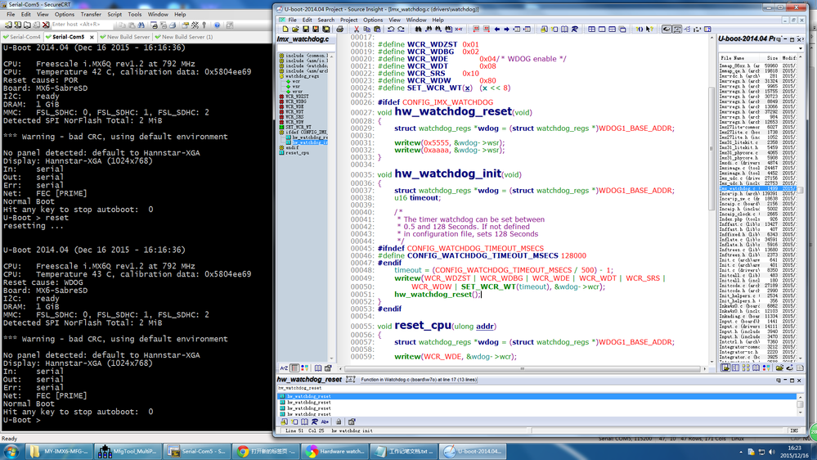This screenshot has height=460, width=817.
Task: Click the reset_cpu function name in code
Action: tap(423, 326)
